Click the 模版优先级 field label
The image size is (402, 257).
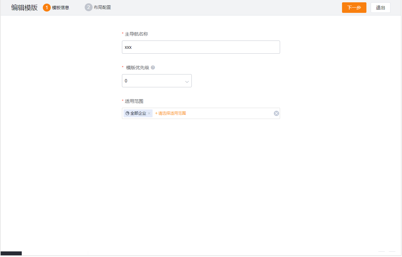pos(137,68)
